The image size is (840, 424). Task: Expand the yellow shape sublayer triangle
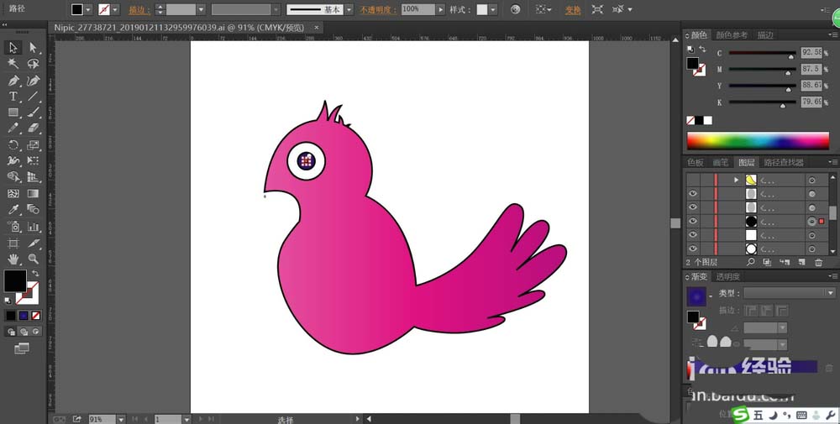[736, 181]
